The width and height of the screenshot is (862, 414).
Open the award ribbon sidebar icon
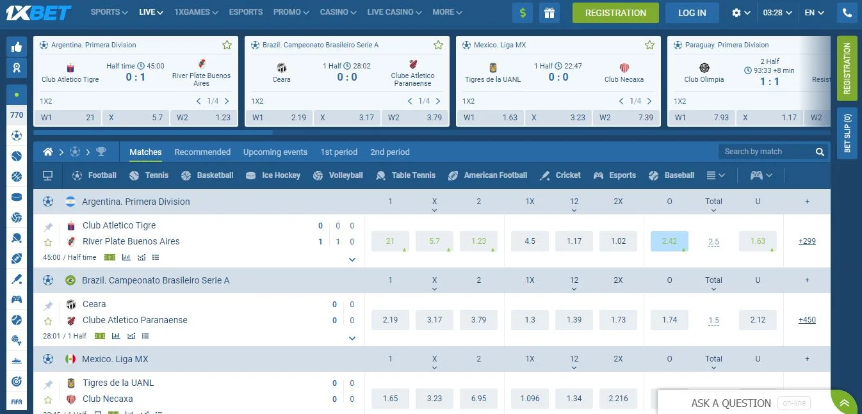[x=17, y=67]
